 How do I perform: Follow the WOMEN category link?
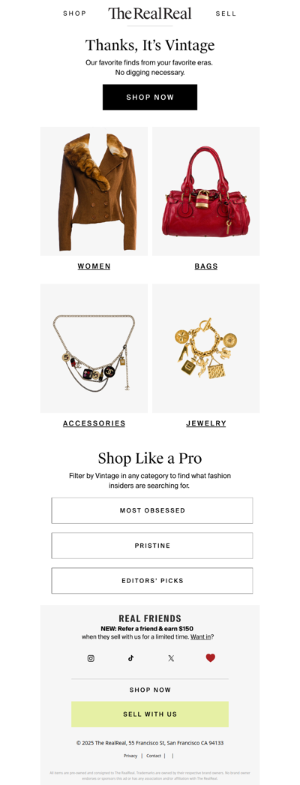(x=94, y=266)
